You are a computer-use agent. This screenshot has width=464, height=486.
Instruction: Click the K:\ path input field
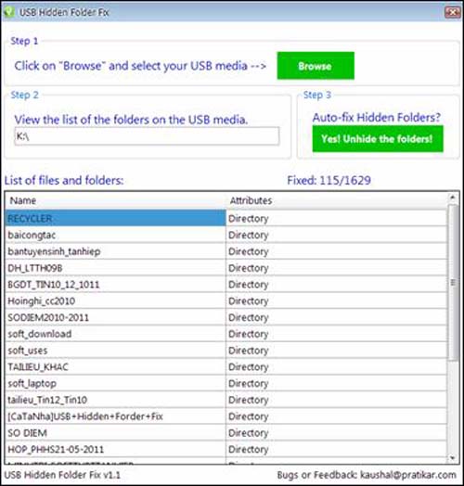click(x=147, y=136)
